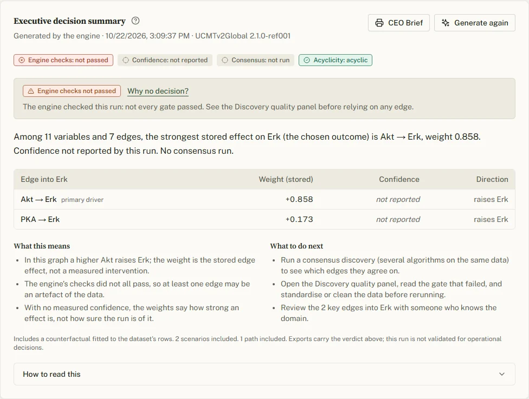Click the 'Generated by the engine' timestamp line
The height and width of the screenshot is (399, 529).
[x=152, y=36]
